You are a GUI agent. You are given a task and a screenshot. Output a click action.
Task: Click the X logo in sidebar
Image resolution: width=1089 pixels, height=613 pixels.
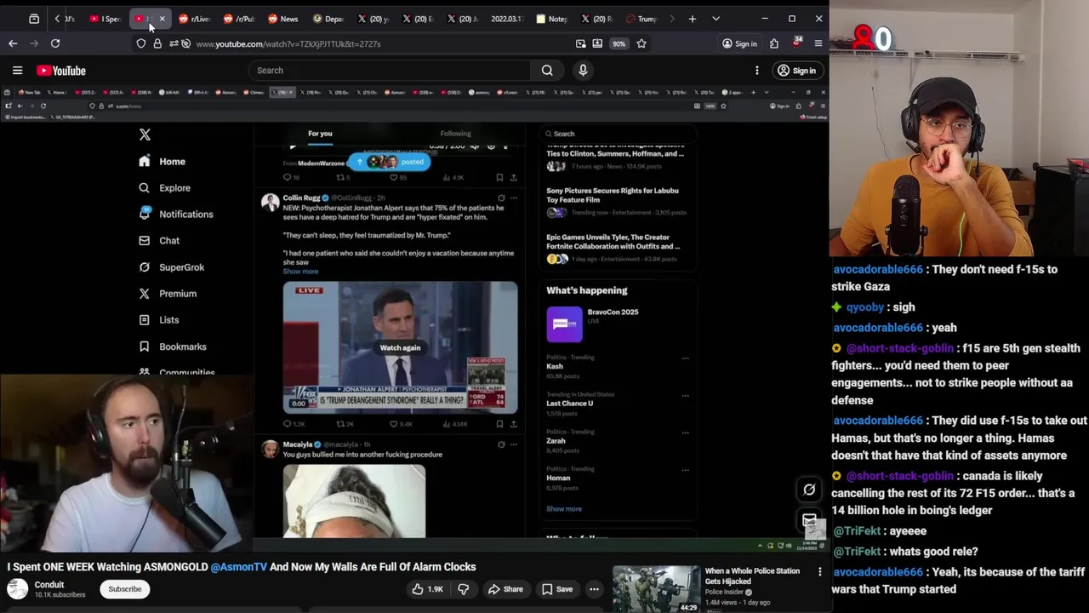145,135
